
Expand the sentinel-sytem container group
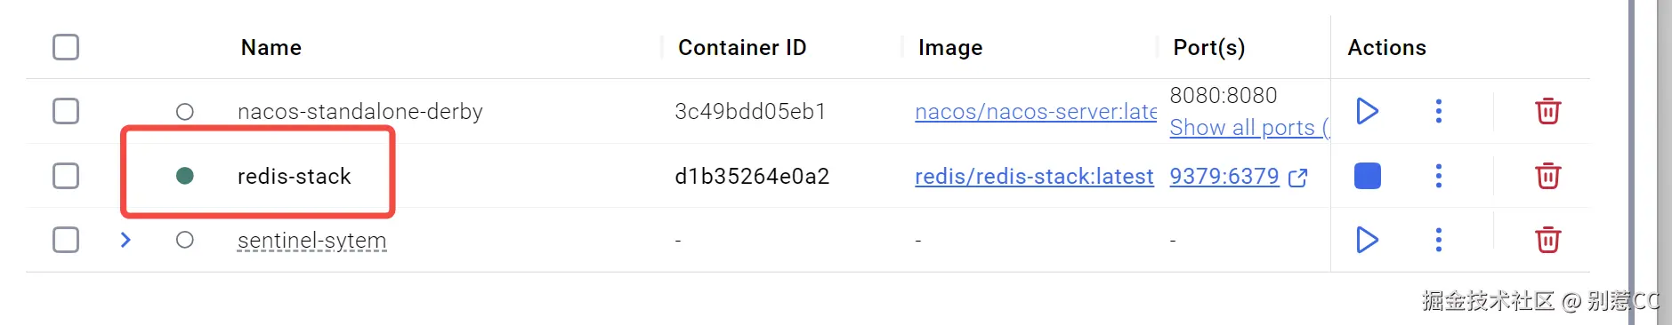pyautogui.click(x=125, y=240)
